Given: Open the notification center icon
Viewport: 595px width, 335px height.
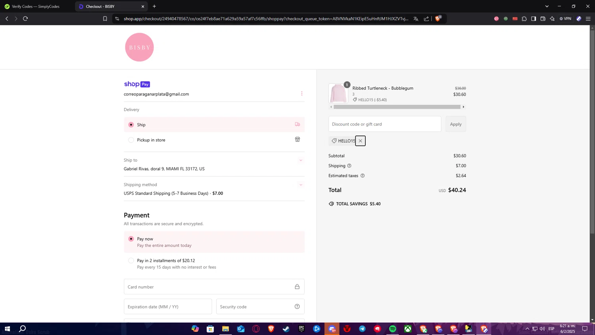Looking at the screenshot, I should (585, 329).
